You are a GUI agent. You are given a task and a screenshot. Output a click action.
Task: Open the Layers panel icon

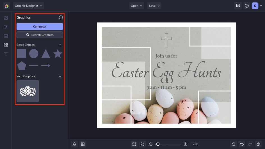click(74, 144)
